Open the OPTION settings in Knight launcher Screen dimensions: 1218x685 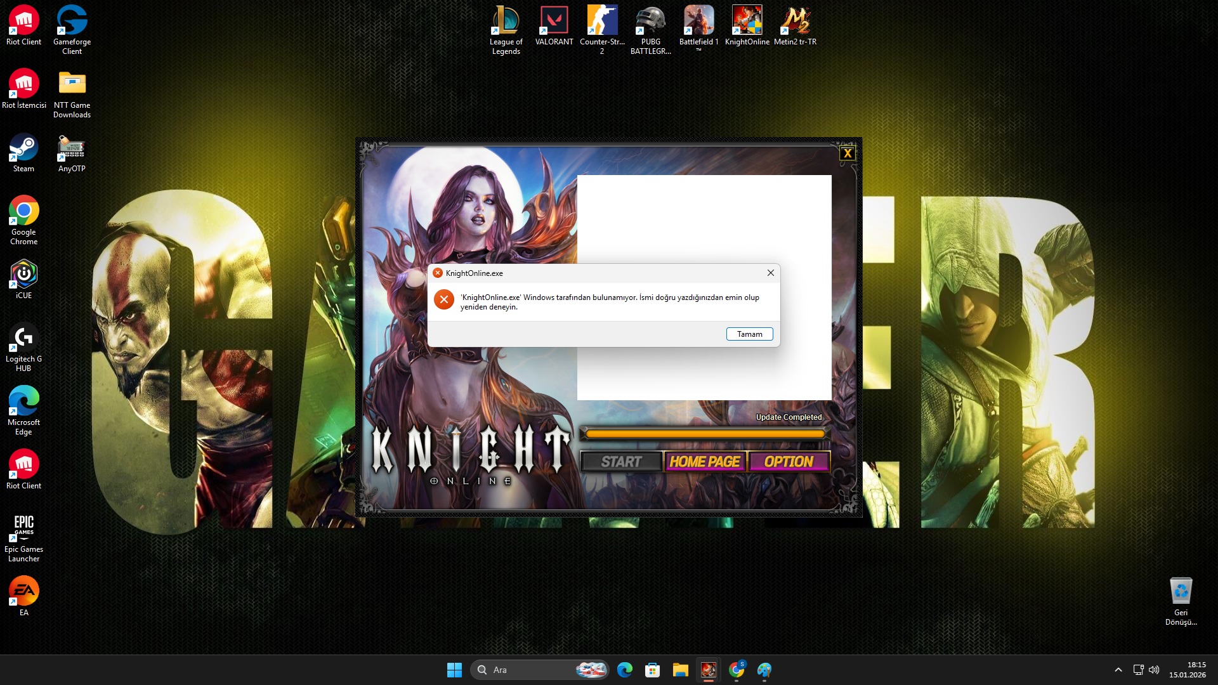pyautogui.click(x=789, y=462)
